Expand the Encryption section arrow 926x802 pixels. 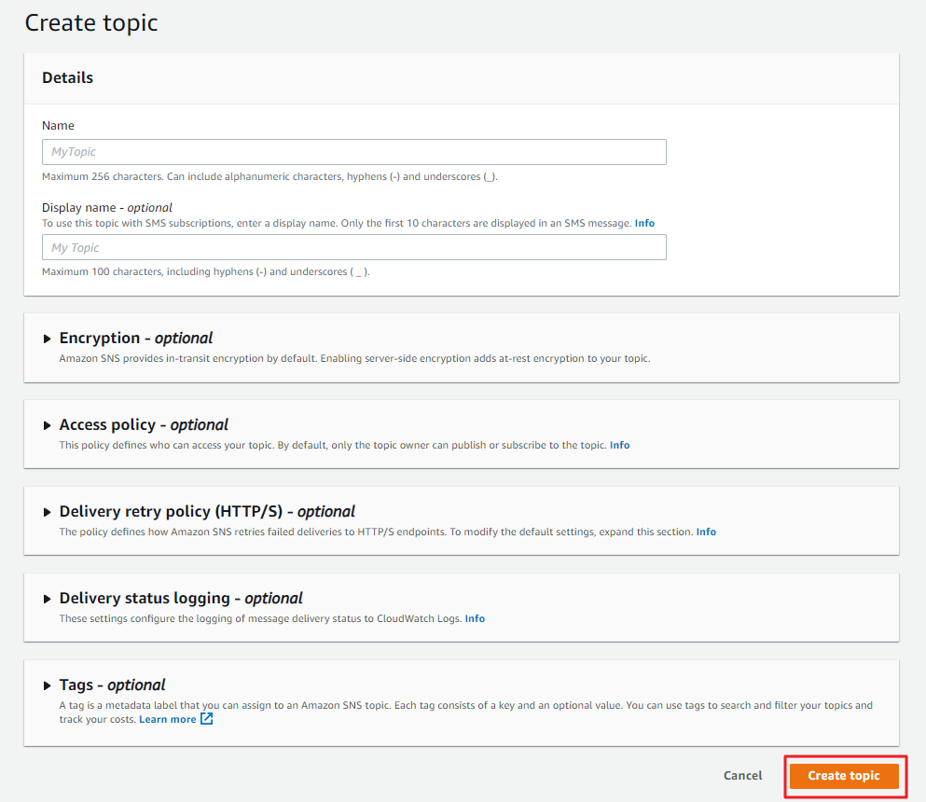pos(48,339)
